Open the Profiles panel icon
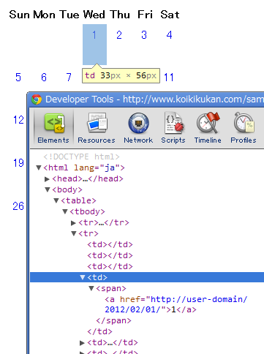 244,123
